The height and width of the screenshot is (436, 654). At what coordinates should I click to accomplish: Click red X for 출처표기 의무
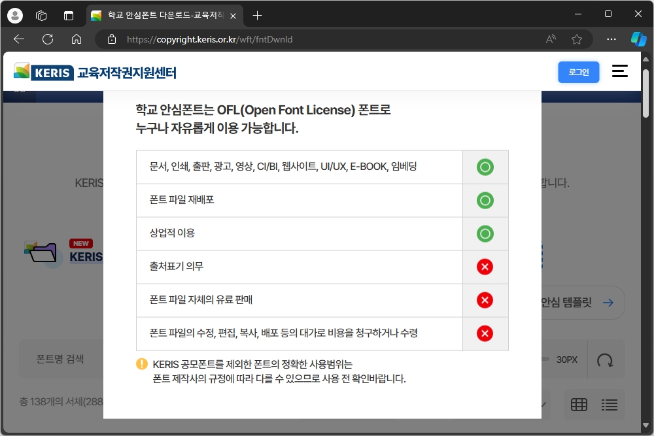coord(485,267)
